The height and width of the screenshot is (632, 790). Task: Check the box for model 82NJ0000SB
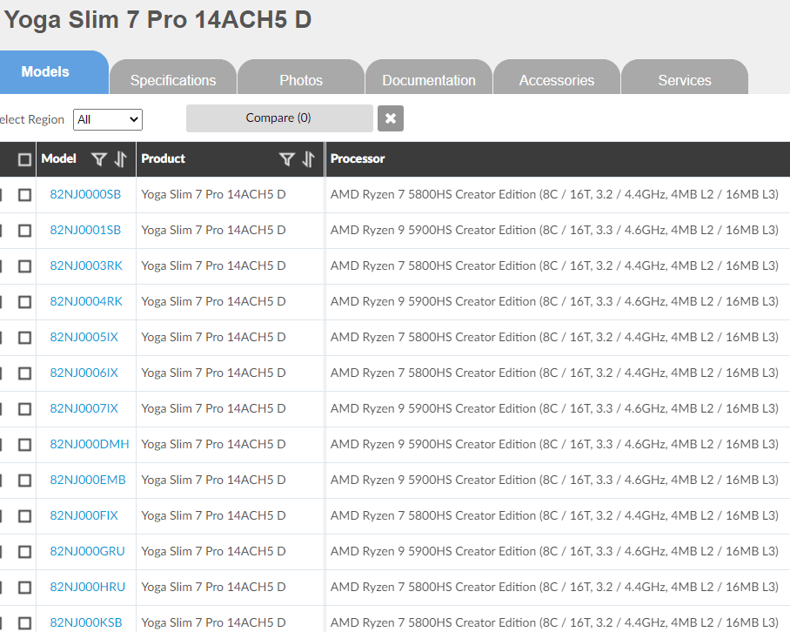[24, 195]
